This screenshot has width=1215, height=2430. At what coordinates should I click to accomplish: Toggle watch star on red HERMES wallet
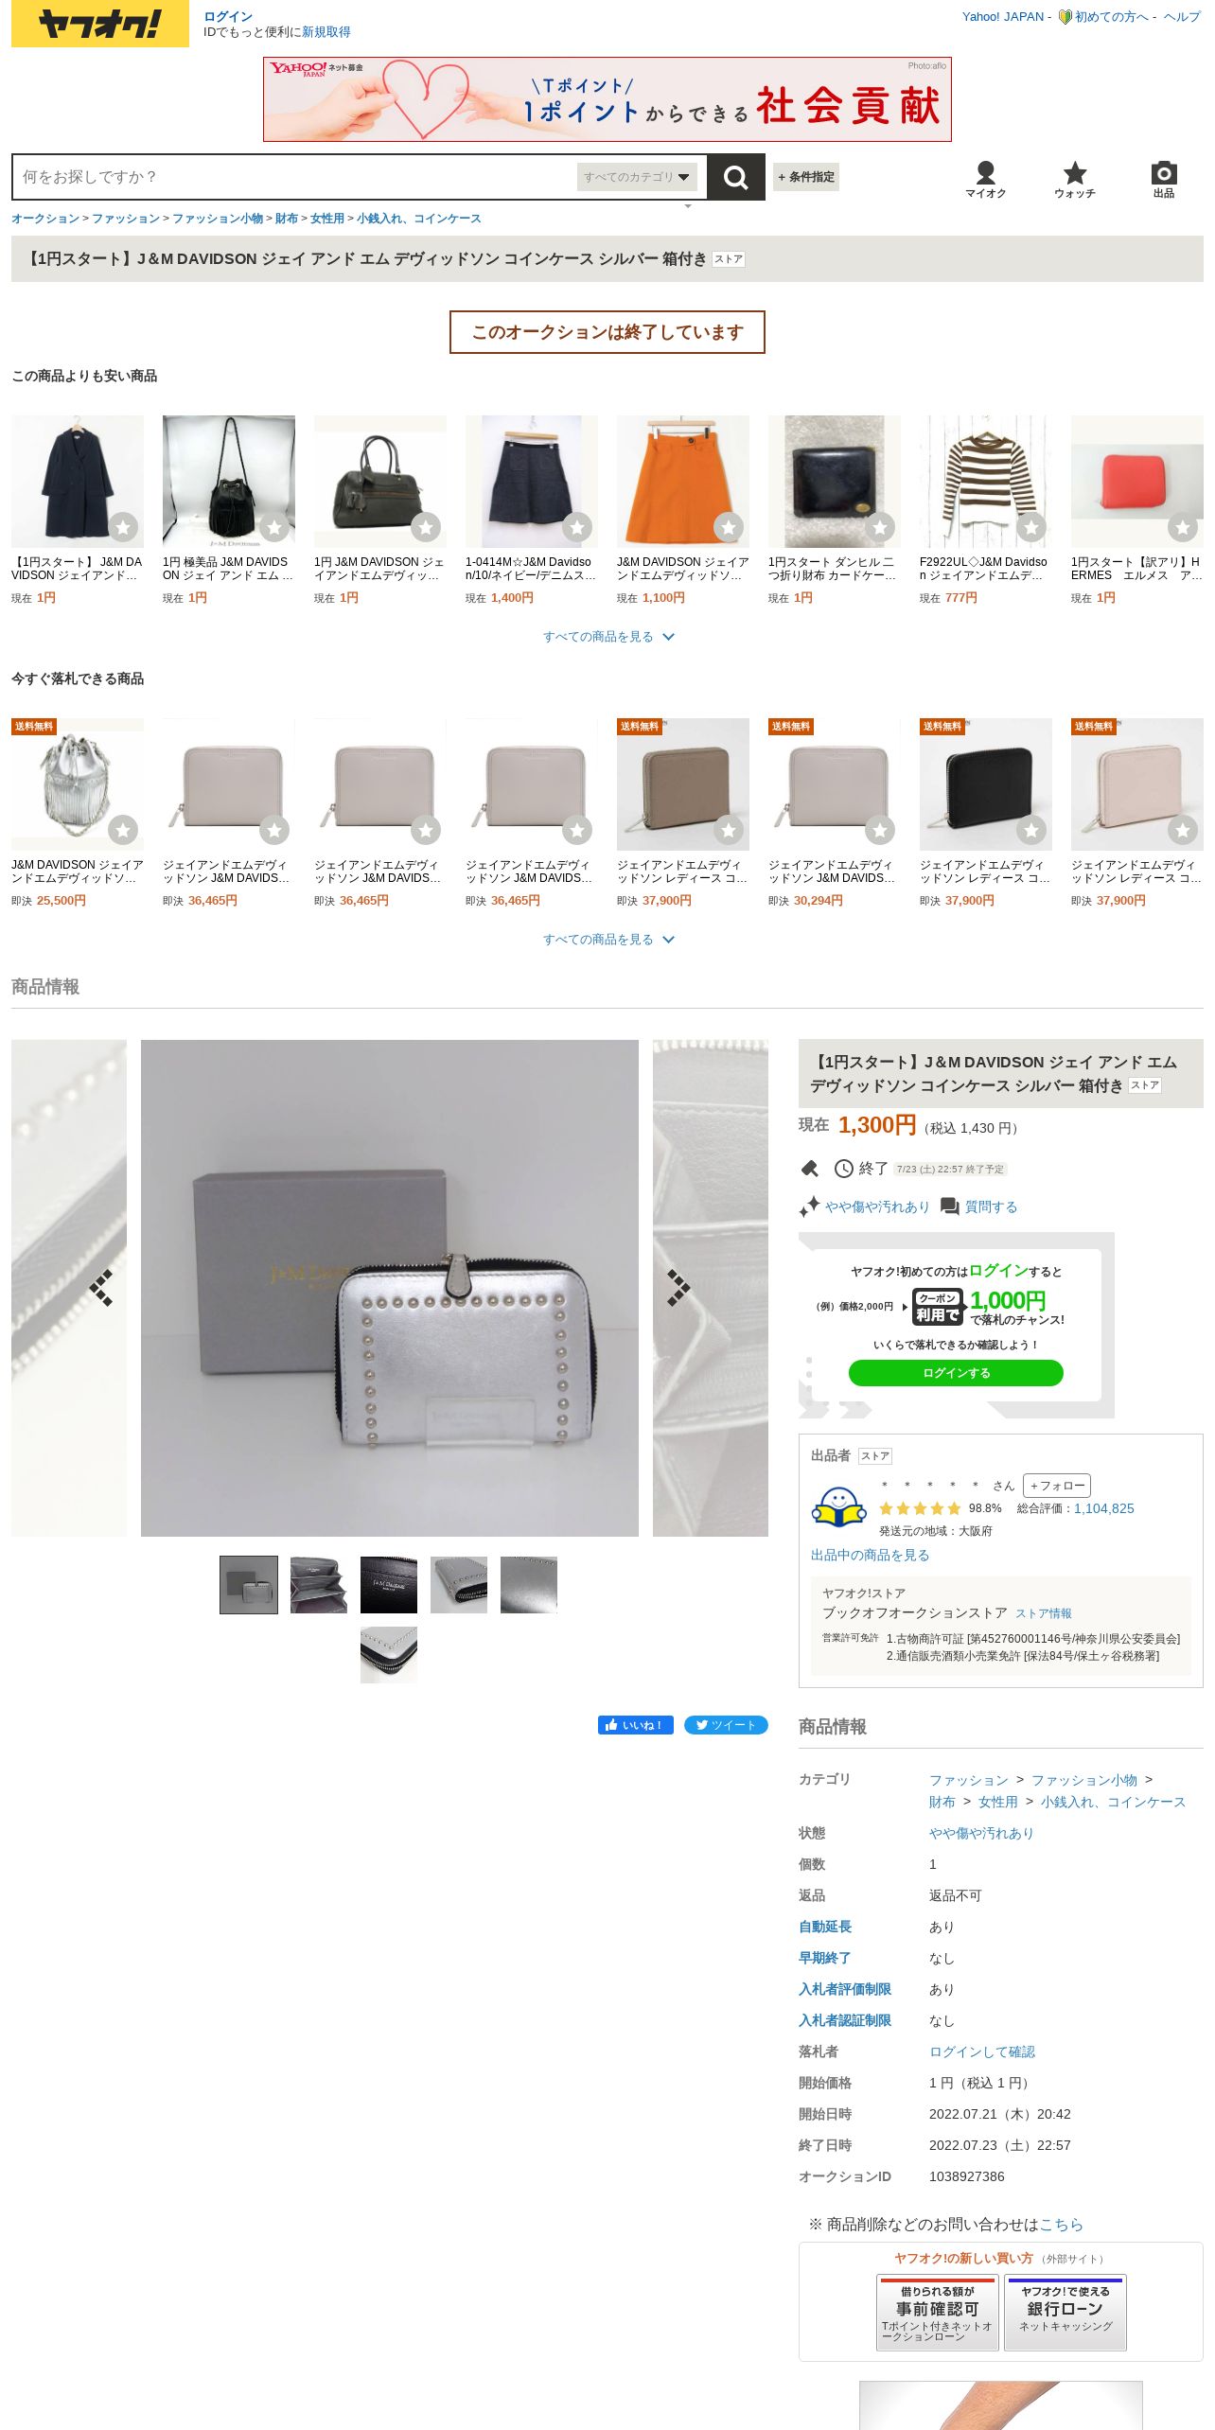coord(1183,527)
